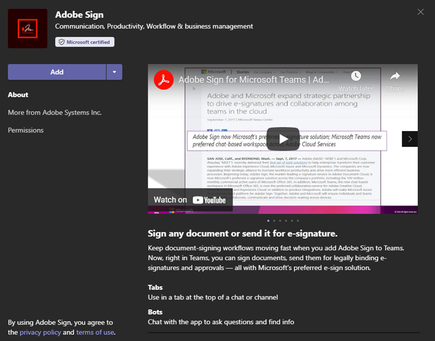
Task: Click the Adobe Sign app logo
Action: coord(27,28)
